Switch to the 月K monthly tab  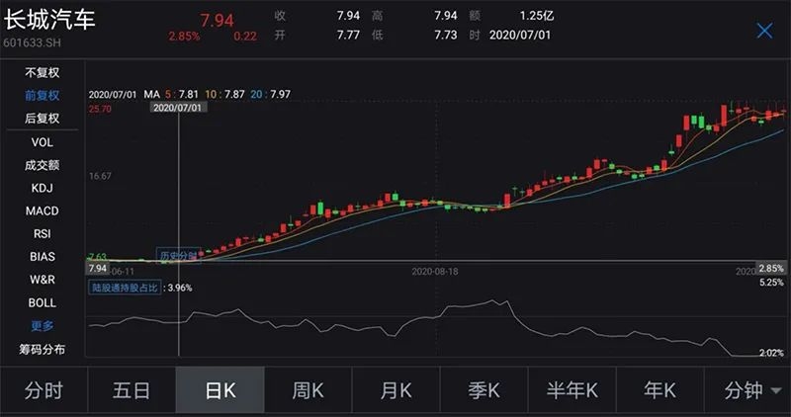pos(395,390)
